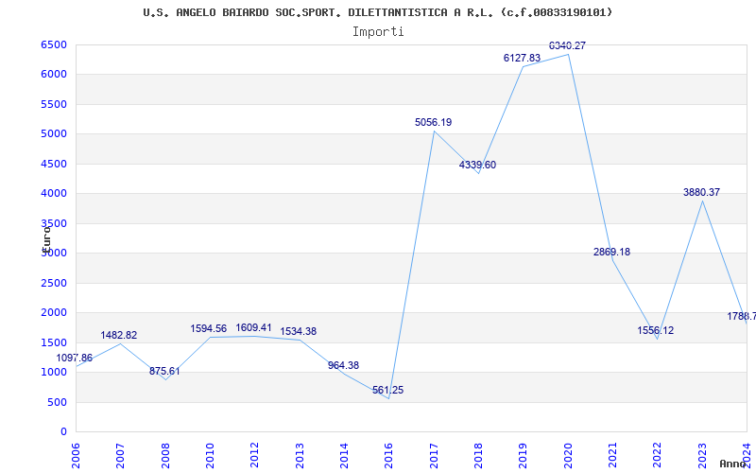The width and height of the screenshot is (756, 473).
Task: Click the 4339.60 data label
Action: click(x=477, y=165)
